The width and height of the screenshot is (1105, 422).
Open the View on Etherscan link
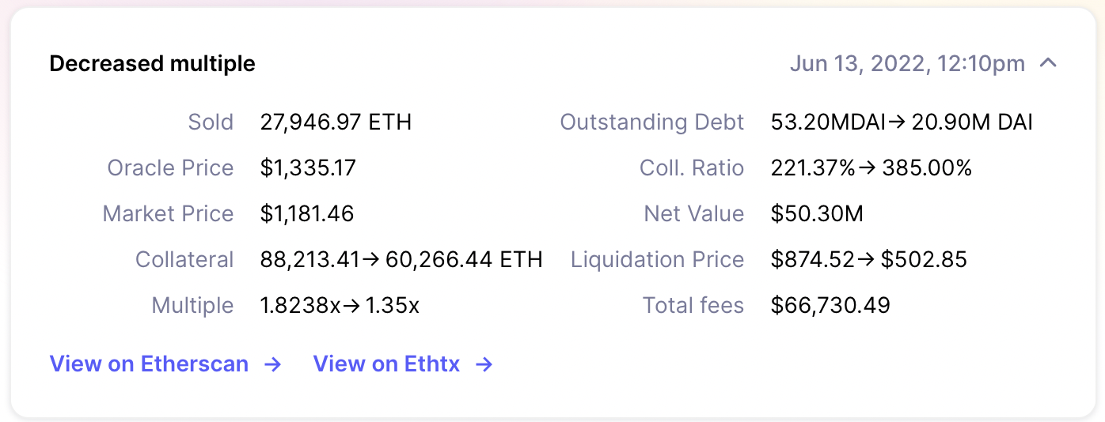(x=149, y=364)
